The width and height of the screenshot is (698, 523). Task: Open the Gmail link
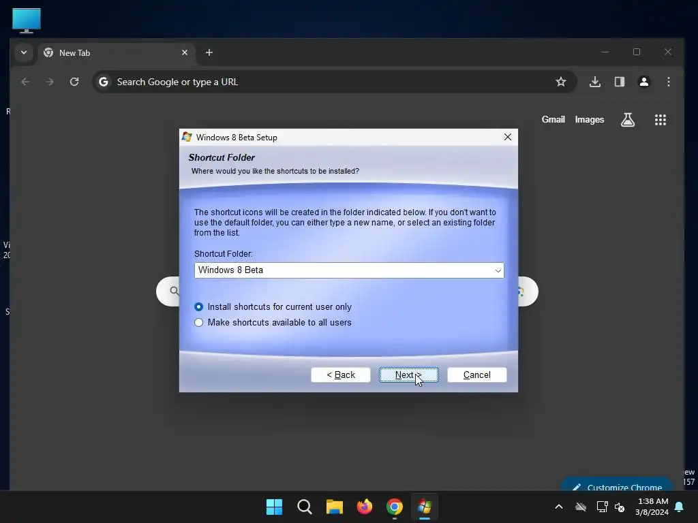pyautogui.click(x=553, y=120)
